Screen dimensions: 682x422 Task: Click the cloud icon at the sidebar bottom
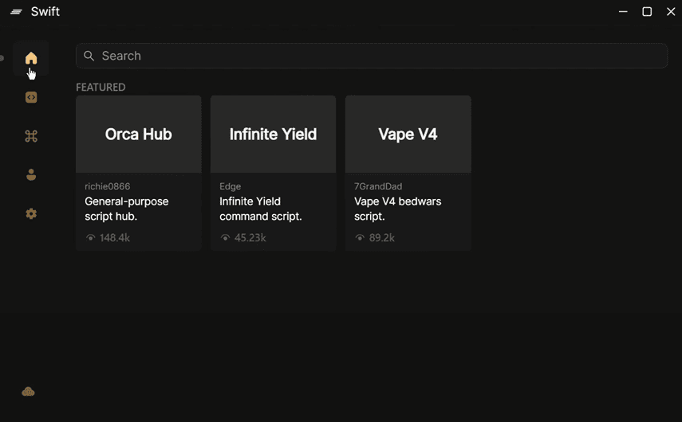tap(28, 392)
